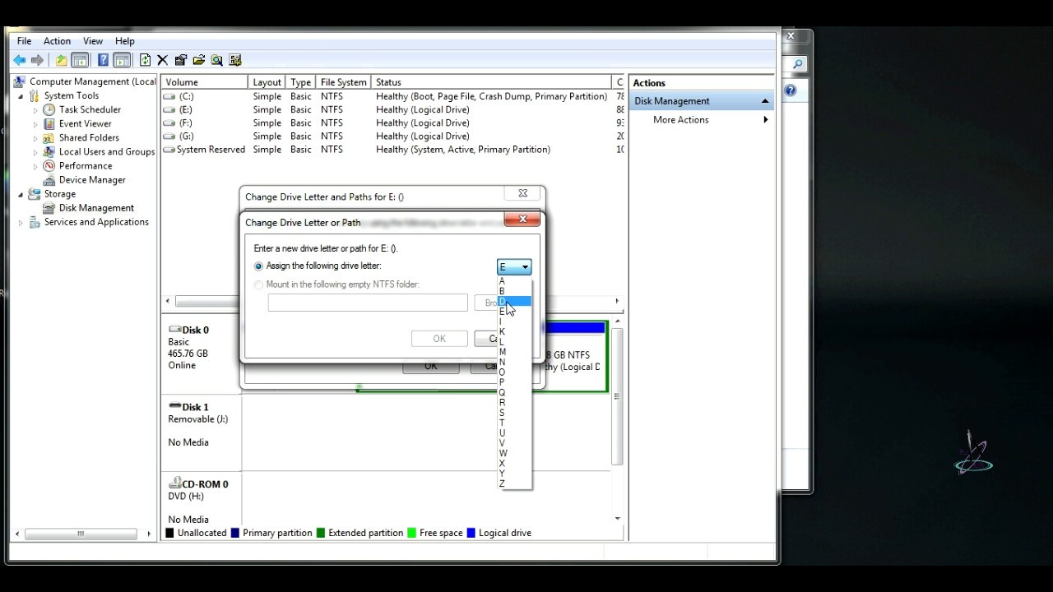Sort by the File System column header
Screen dimensions: 1053x592
click(x=344, y=82)
